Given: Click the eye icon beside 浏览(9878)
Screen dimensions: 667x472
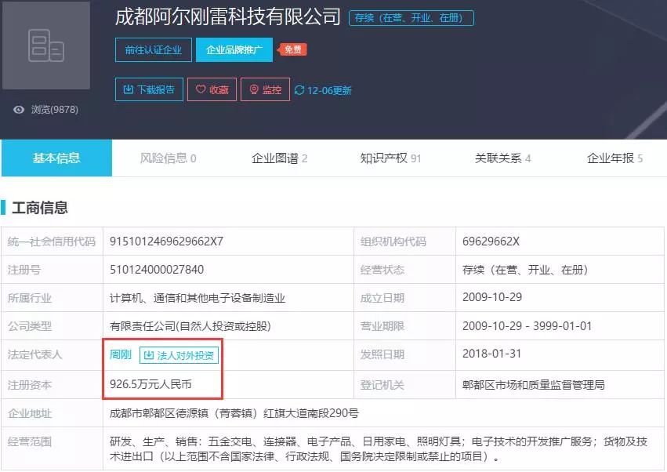Looking at the screenshot, I should pyautogui.click(x=19, y=110).
